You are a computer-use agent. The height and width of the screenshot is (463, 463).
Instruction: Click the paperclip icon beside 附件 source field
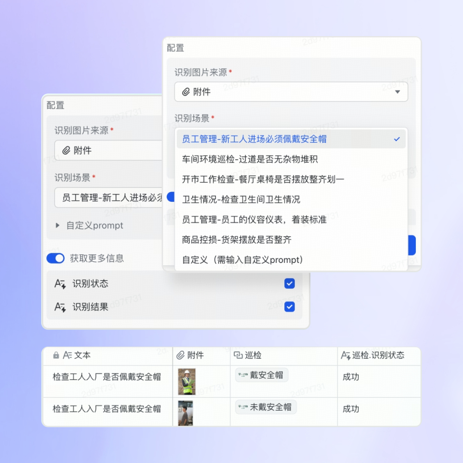point(186,92)
